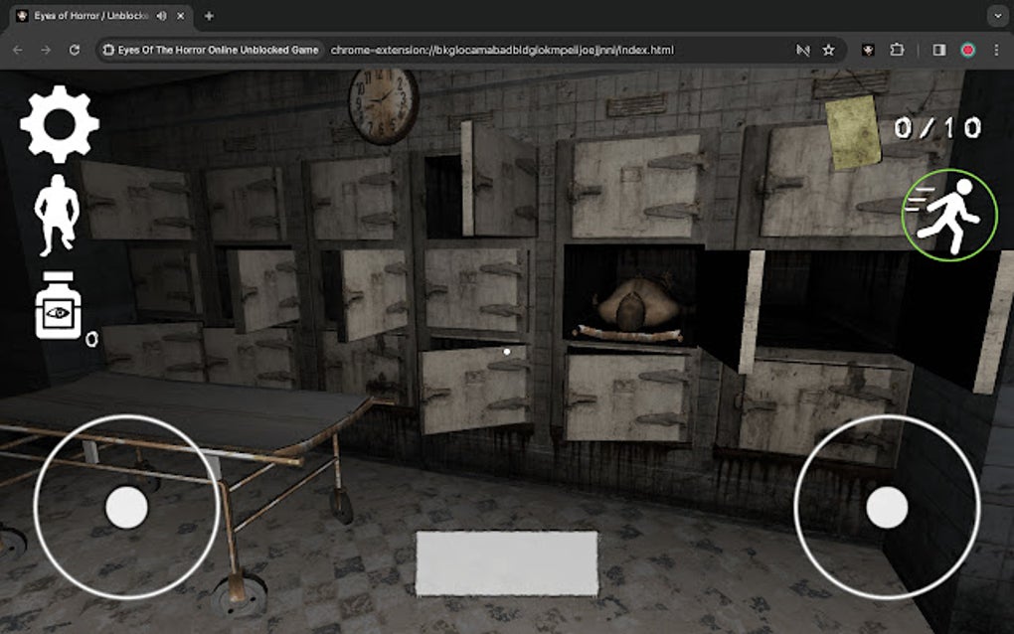The image size is (1014, 634).
Task: Click the center crosshair dot
Action: click(507, 352)
